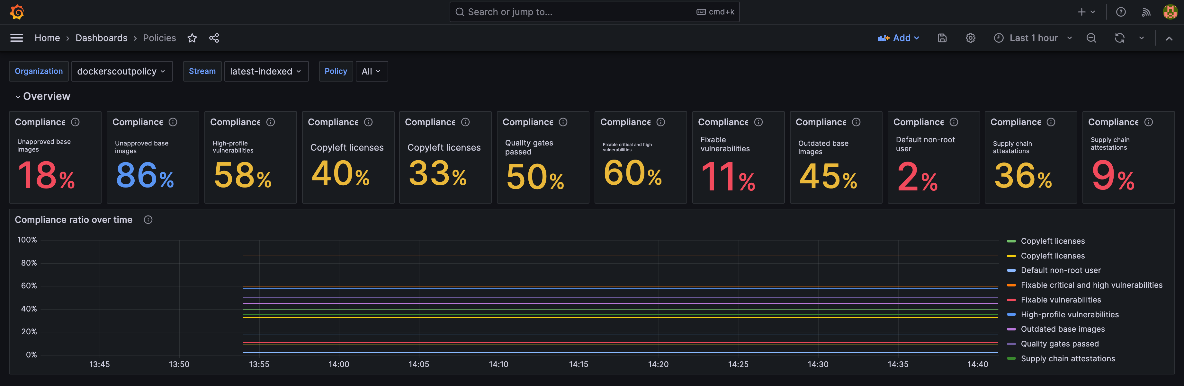Screen dimensions: 1184x386
Task: Click the Grafana logo icon
Action: (x=17, y=12)
